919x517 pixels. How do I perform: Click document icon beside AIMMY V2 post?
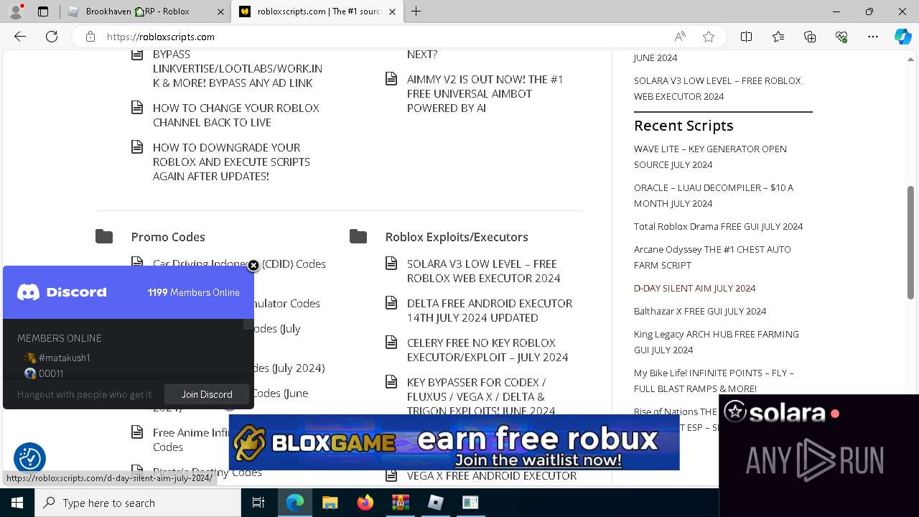tap(391, 79)
